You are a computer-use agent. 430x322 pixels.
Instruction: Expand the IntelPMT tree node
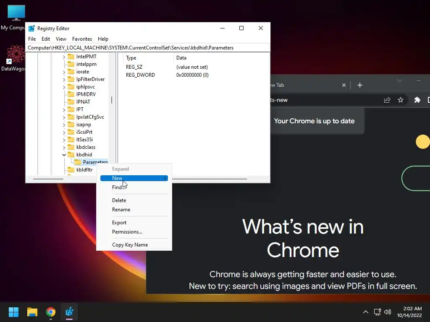pos(64,57)
